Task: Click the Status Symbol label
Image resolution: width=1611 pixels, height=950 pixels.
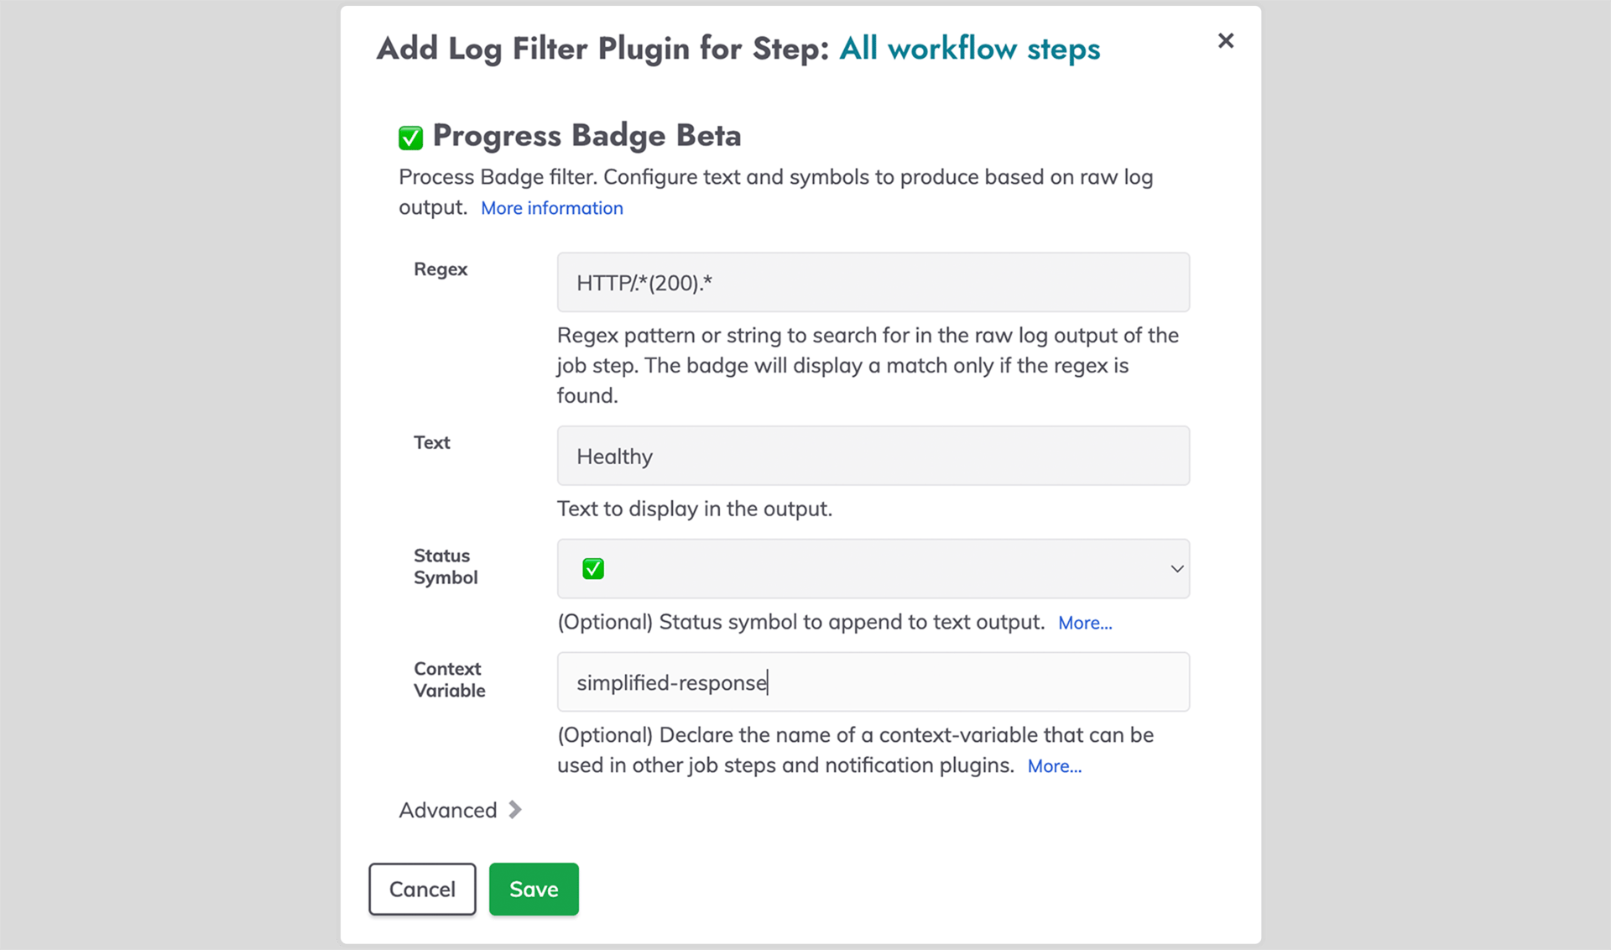Action: click(x=445, y=566)
